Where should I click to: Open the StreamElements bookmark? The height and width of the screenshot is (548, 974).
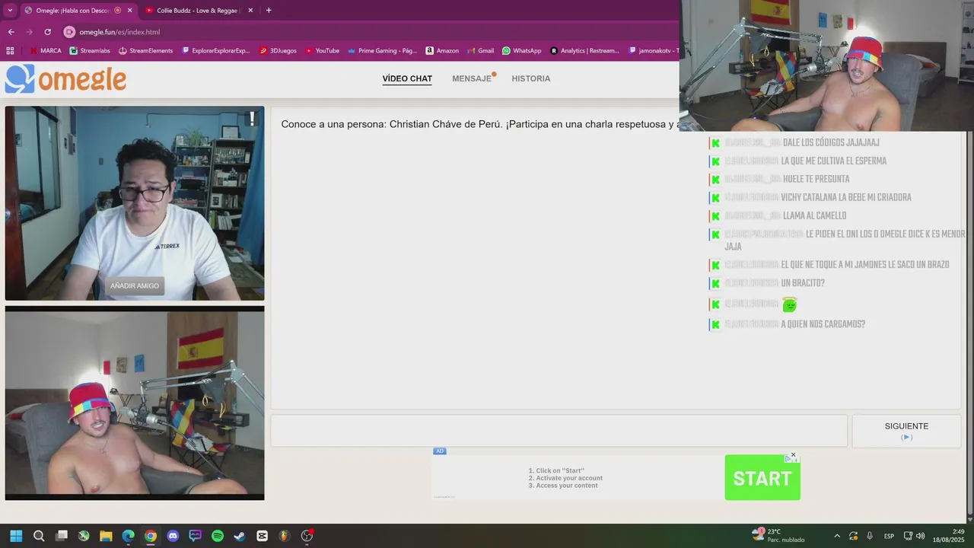point(145,51)
